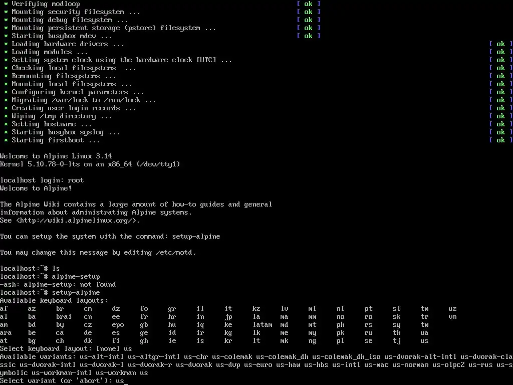
Task: Click the "epo" keyboard layout code
Action: 118,325
